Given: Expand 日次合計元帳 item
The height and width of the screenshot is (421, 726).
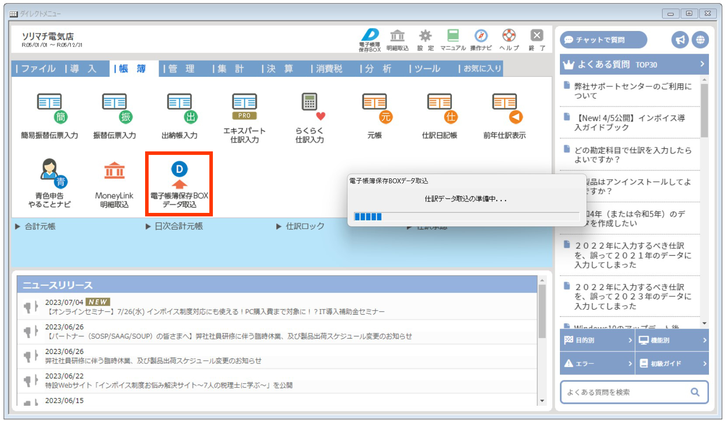Looking at the screenshot, I should (174, 226).
